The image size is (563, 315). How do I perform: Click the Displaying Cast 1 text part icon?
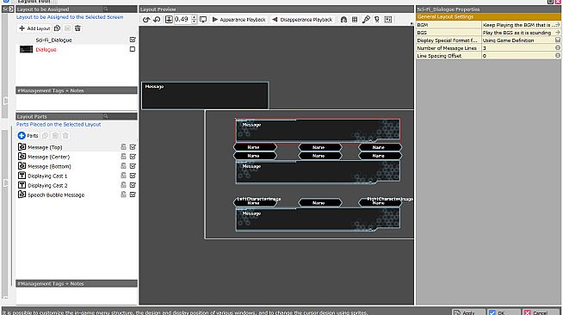[x=22, y=176]
